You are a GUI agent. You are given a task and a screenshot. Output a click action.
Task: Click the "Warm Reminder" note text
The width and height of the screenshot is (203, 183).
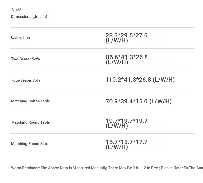pos(25,168)
